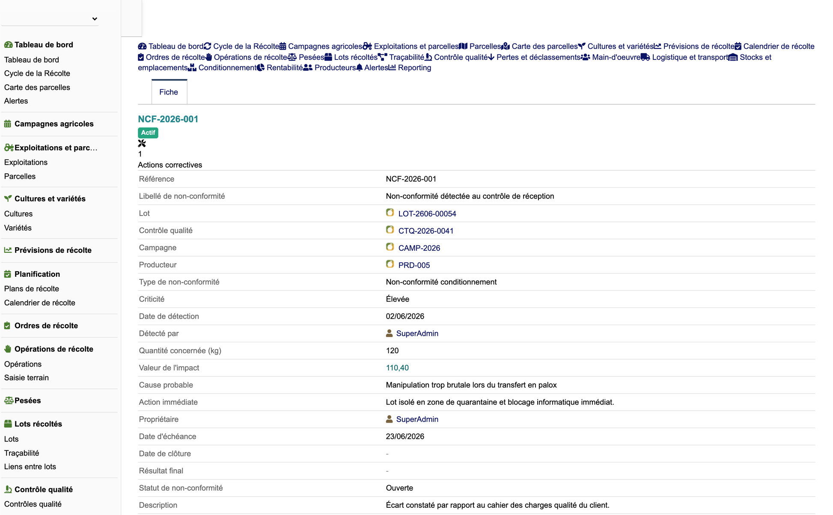Click the Tableau de bord gauge icon in sidebar
The image size is (833, 515).
pyautogui.click(x=8, y=45)
